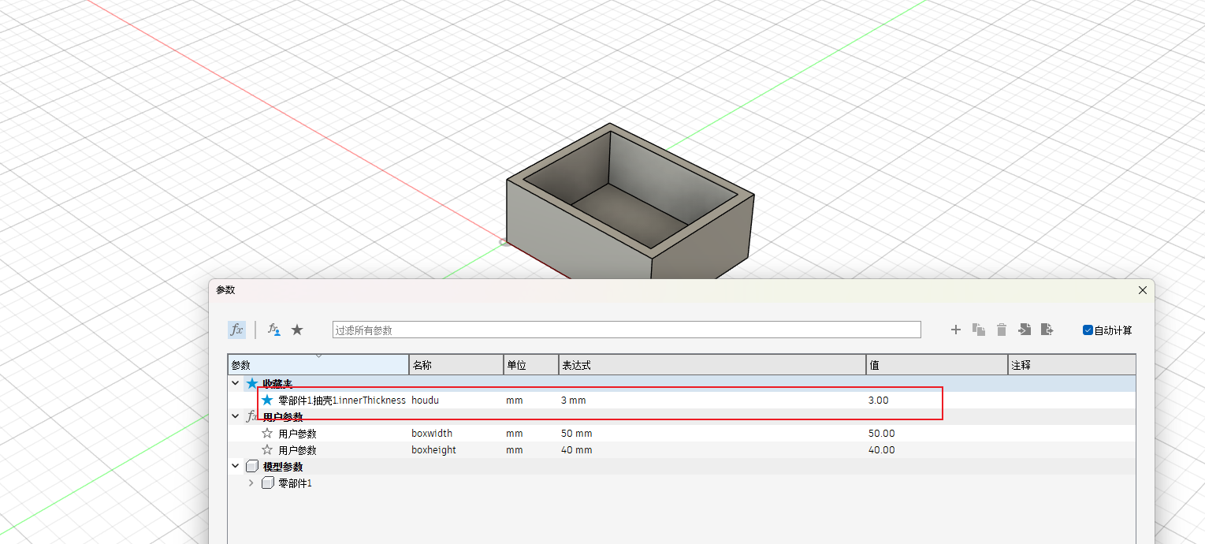Collapse the 模型参数 group
1205x544 pixels.
[x=236, y=466]
